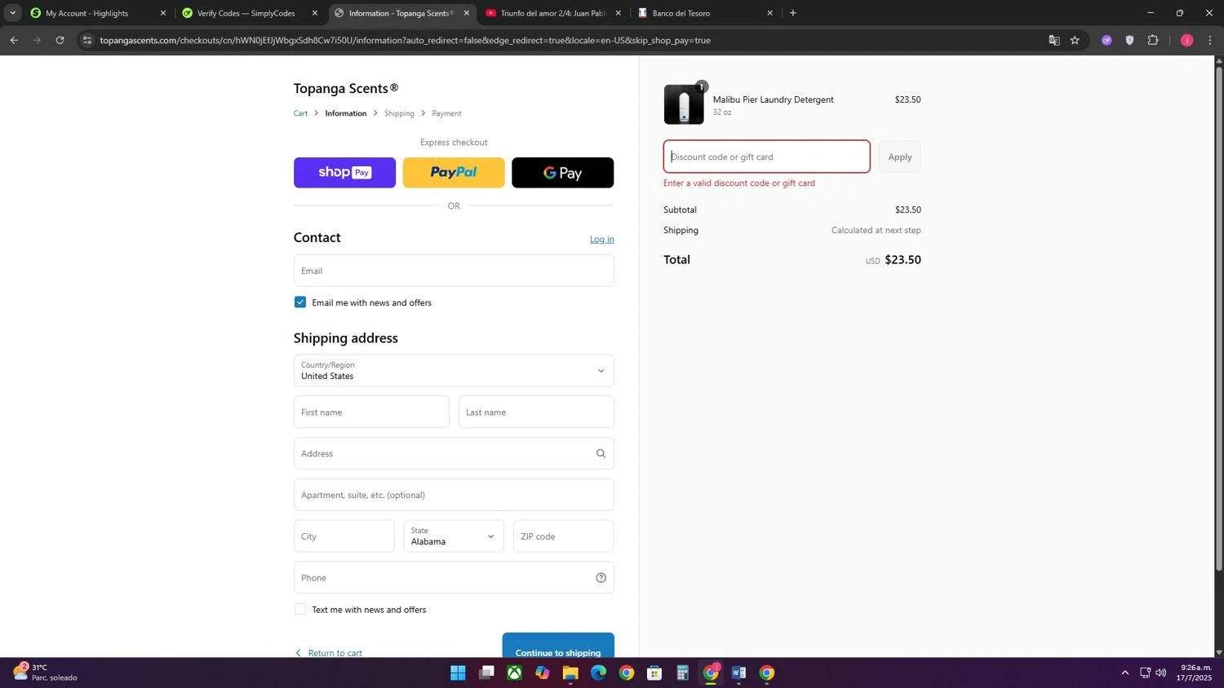Screen dimensions: 1224x688
Task: Open Microsoft Store from taskbar
Action: click(654, 673)
